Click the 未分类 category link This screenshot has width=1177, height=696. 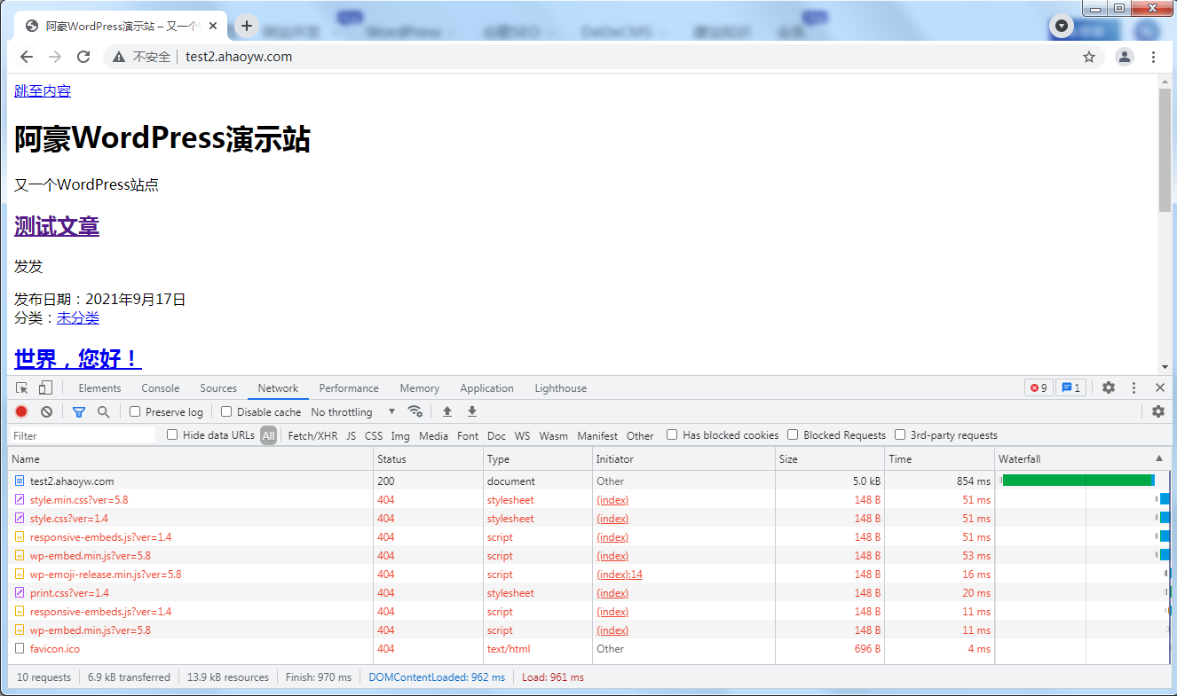pos(78,318)
